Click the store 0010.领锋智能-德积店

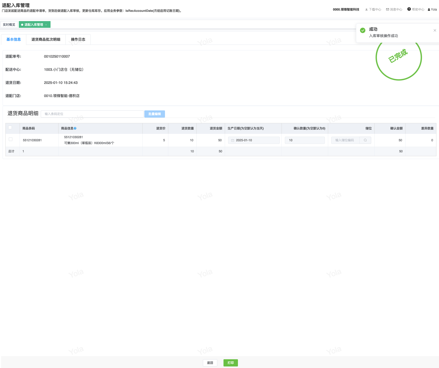click(x=62, y=96)
